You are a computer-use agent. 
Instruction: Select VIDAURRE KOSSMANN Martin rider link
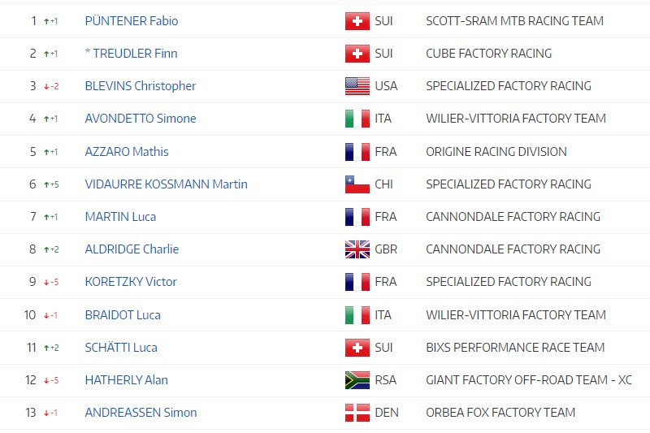pos(166,184)
